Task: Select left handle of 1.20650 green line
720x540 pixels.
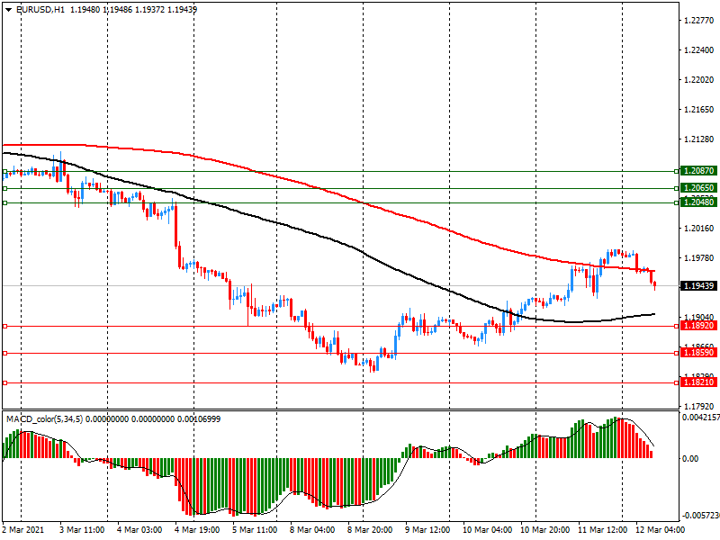Action: (x=5, y=188)
